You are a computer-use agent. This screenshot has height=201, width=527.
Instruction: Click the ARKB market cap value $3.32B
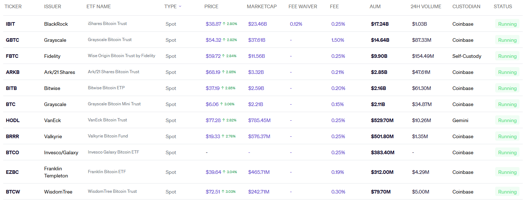(256, 72)
